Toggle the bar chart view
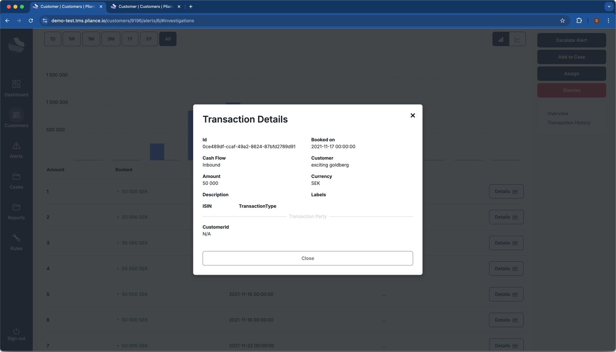 point(501,39)
